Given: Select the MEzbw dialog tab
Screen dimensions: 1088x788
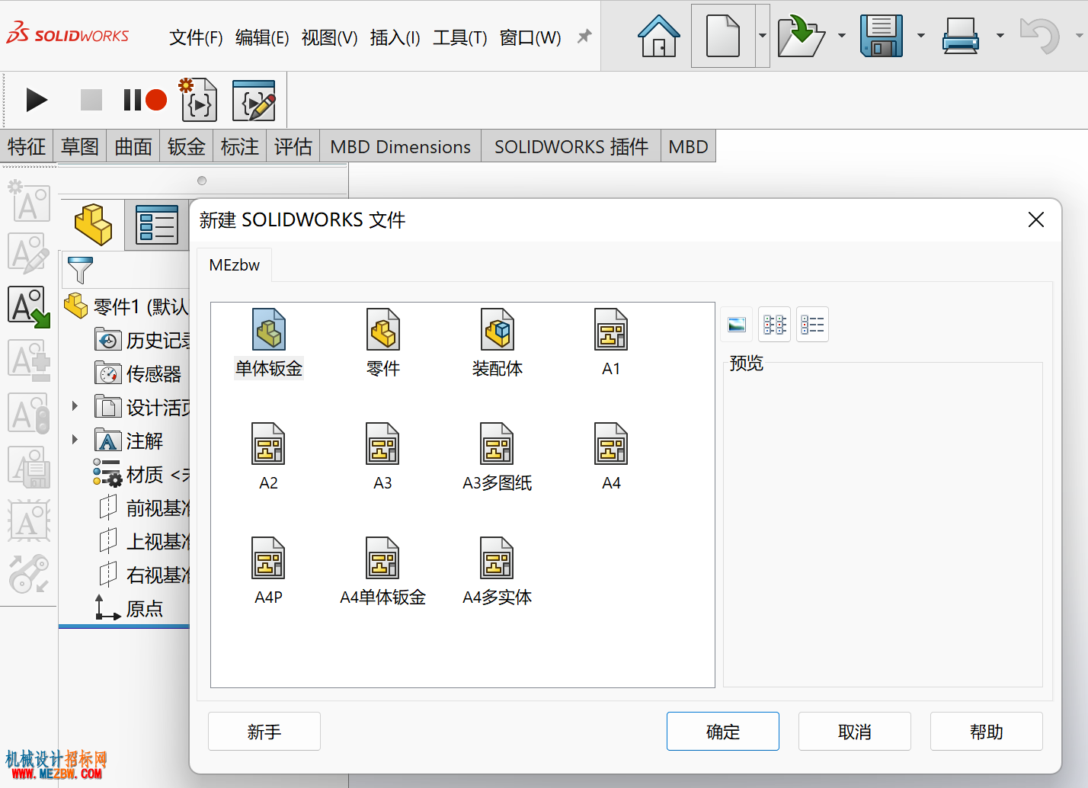Looking at the screenshot, I should click(235, 265).
